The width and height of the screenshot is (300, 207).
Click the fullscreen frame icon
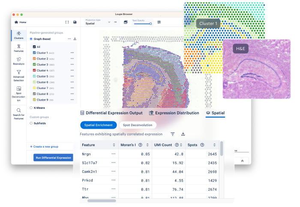[67, 22]
